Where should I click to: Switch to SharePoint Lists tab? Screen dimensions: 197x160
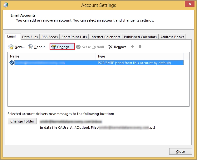point(74,37)
